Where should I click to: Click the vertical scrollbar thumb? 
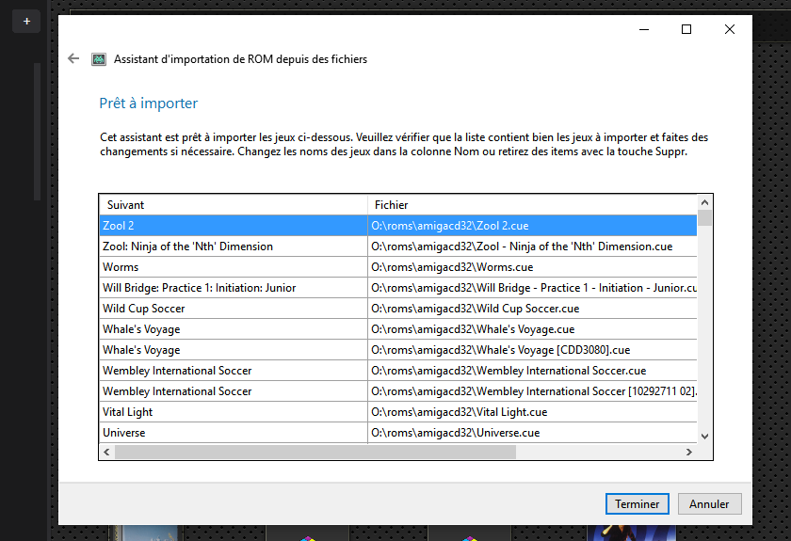point(704,218)
